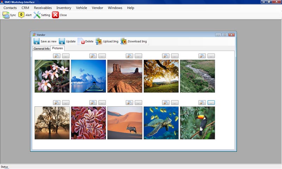Select the sea turtle thumbnail
Viewport: 282px width, 169px height.
click(x=161, y=123)
